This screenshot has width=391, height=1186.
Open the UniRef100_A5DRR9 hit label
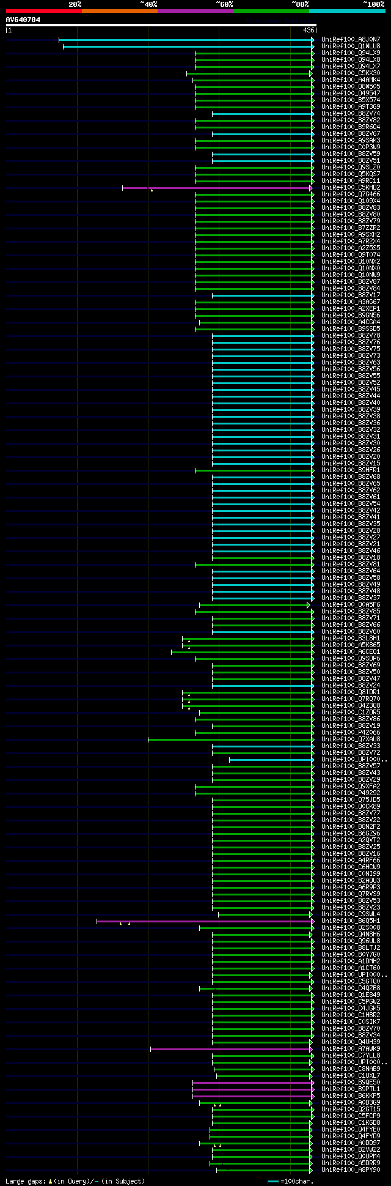(x=351, y=1163)
